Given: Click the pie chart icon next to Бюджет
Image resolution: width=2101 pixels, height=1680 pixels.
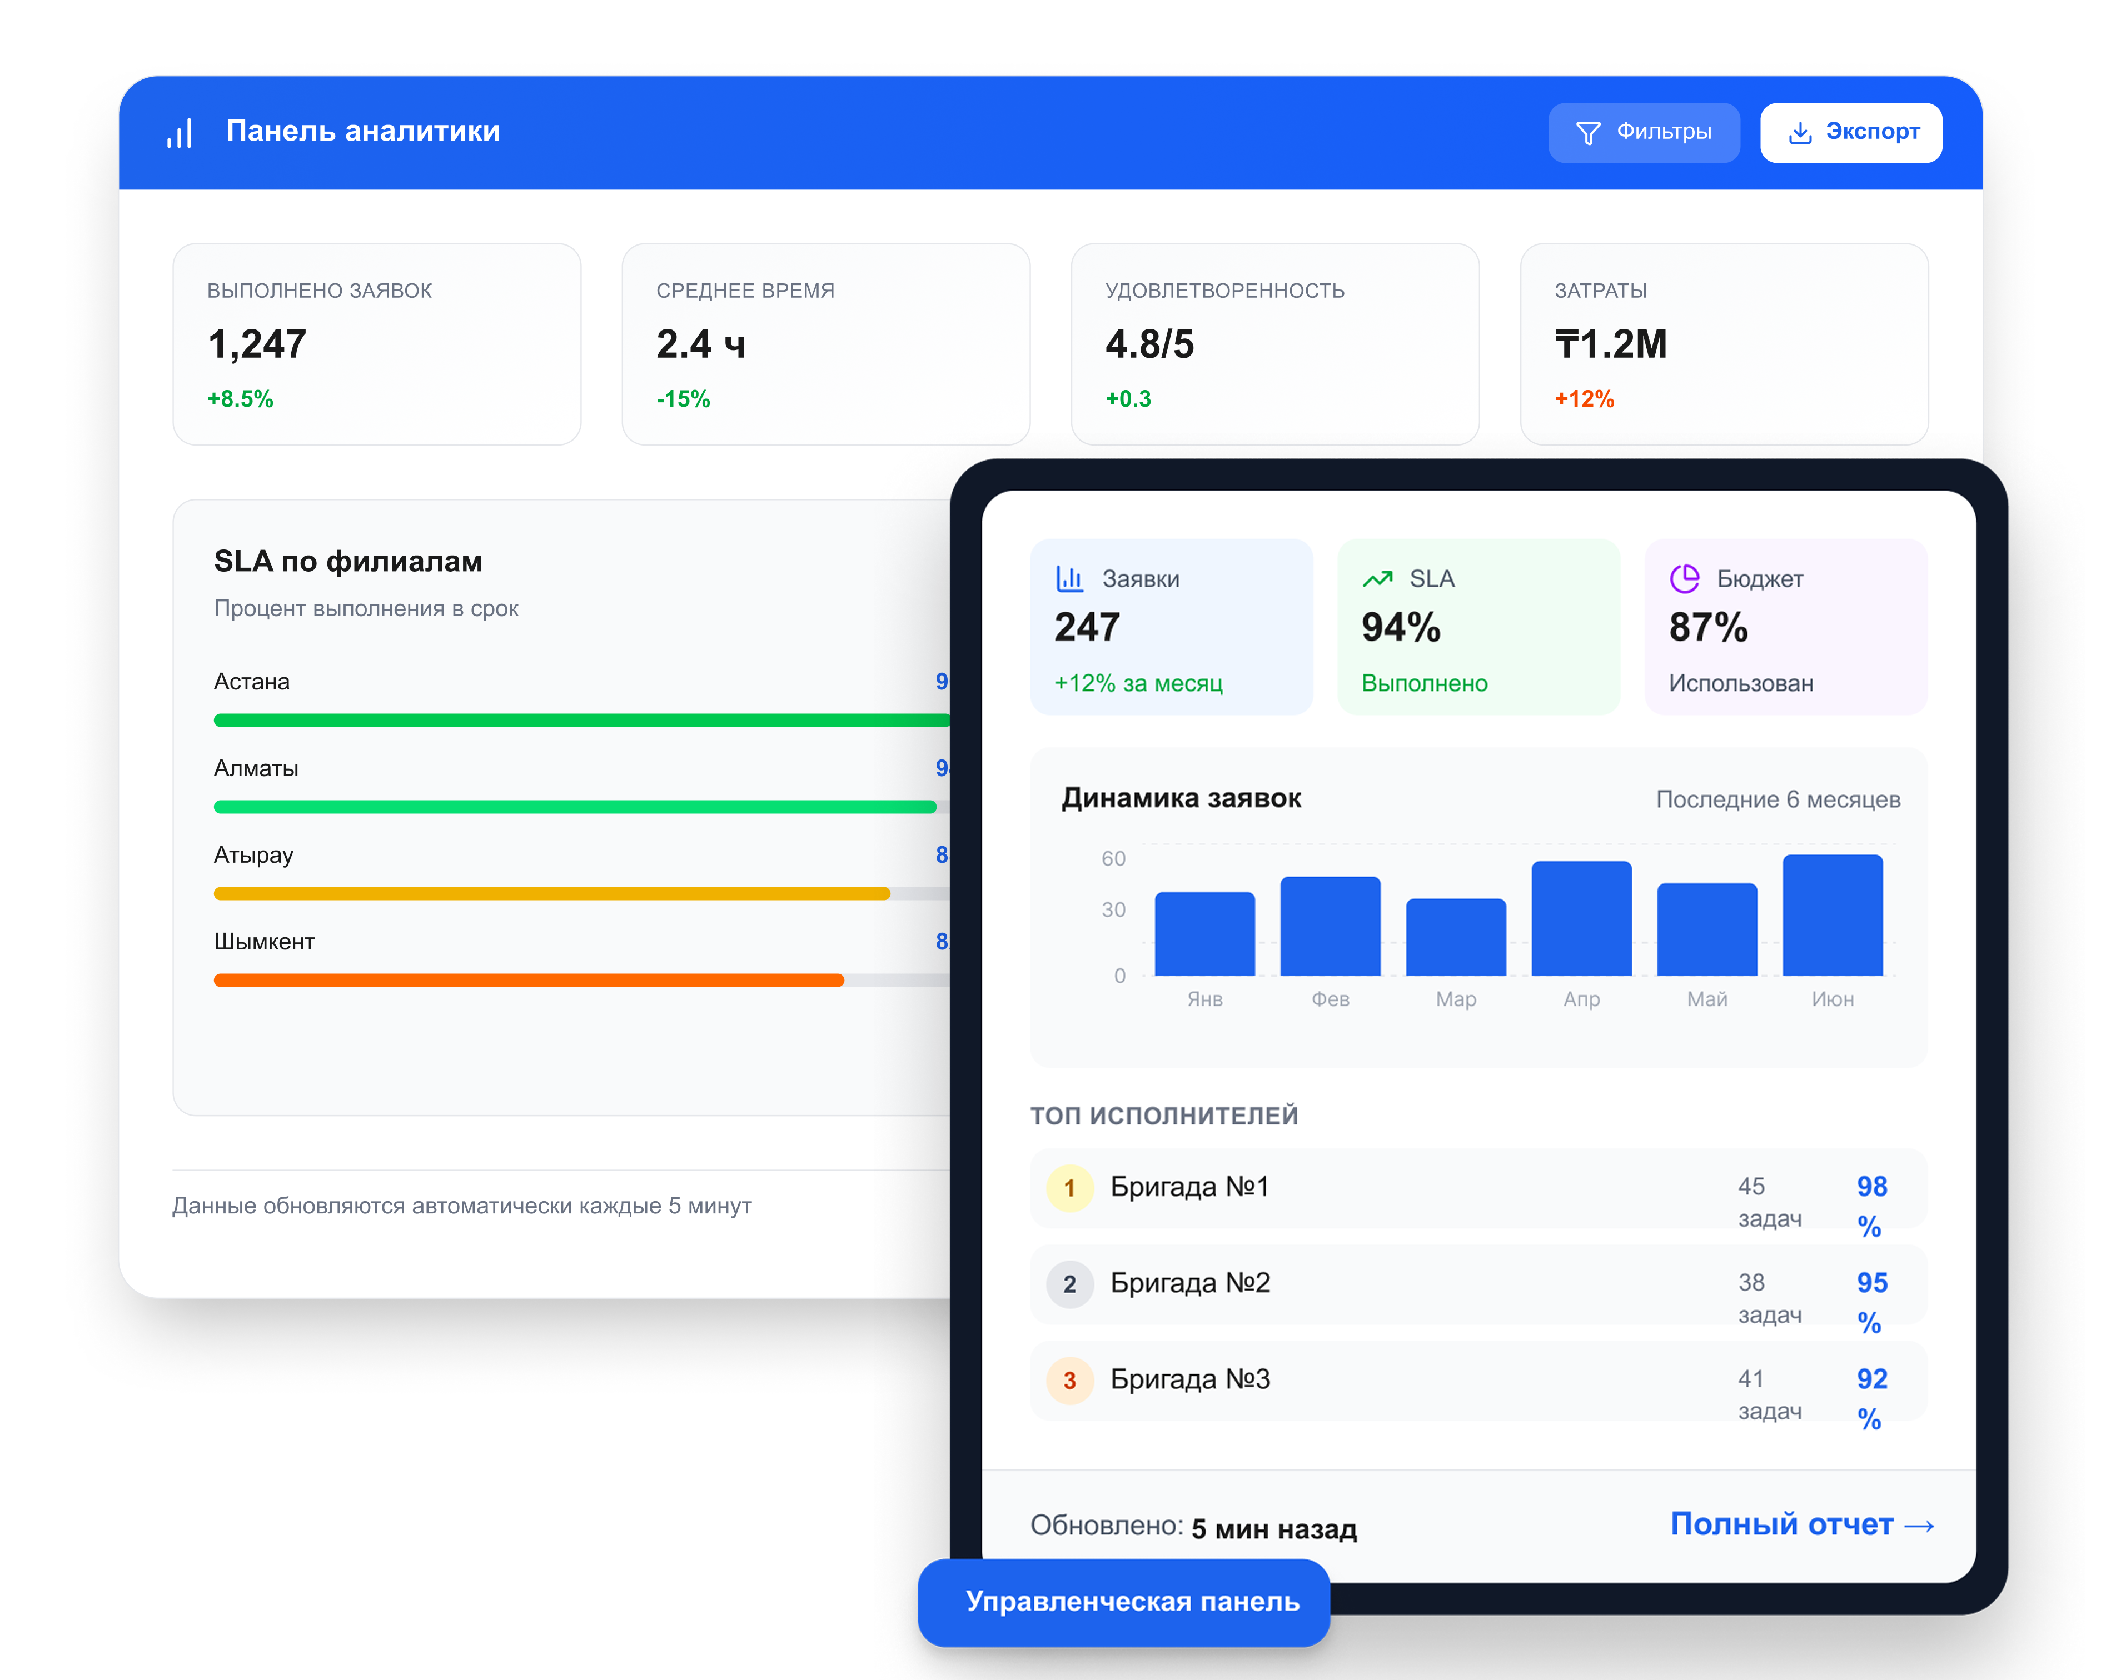Looking at the screenshot, I should 1684,578.
